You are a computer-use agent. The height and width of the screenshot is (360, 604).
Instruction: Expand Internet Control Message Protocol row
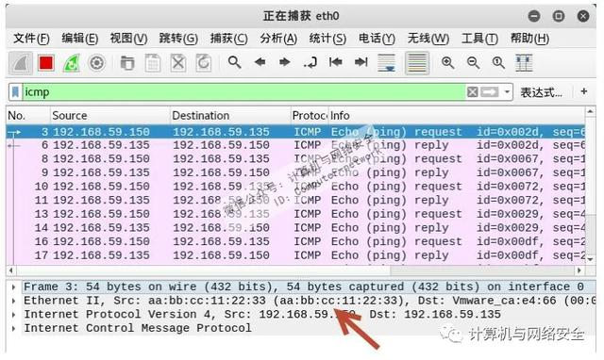(14, 329)
